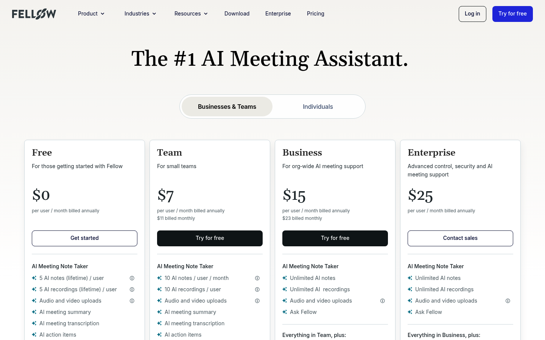Click Try for free on the Team plan
This screenshot has width=545, height=340.
pos(210,238)
